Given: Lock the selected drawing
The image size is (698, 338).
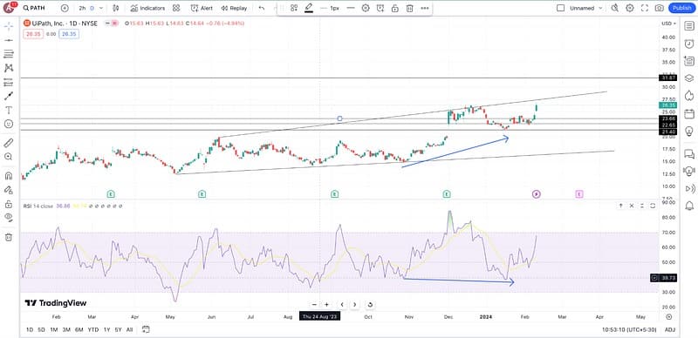Looking at the screenshot, I should (x=395, y=8).
